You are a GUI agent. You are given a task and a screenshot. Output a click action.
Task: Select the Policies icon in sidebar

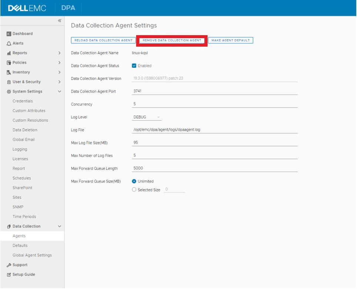[8, 62]
